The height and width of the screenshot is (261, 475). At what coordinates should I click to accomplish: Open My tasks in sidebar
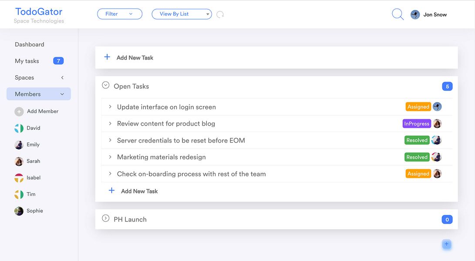[x=27, y=61]
